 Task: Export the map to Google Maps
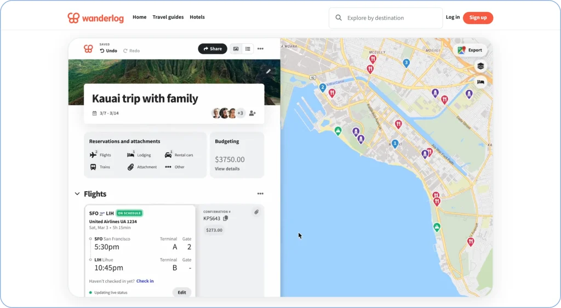click(470, 50)
